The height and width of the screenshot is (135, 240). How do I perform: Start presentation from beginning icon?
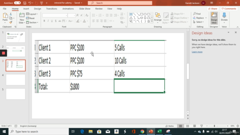(42, 3)
